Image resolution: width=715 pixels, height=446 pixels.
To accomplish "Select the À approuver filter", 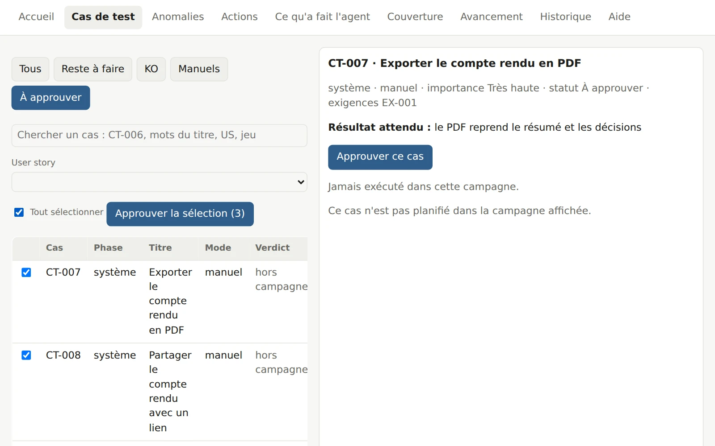I will 51,98.
